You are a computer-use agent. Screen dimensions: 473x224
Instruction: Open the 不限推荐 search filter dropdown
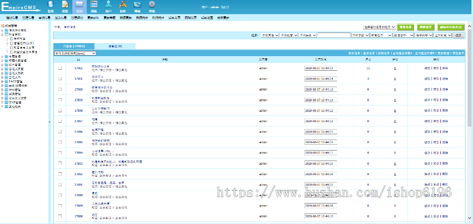[x=289, y=35]
